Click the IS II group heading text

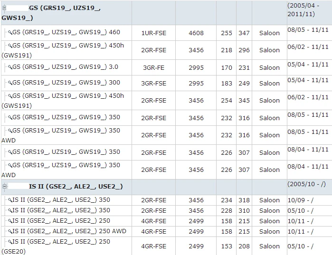pyautogui.click(x=76, y=187)
